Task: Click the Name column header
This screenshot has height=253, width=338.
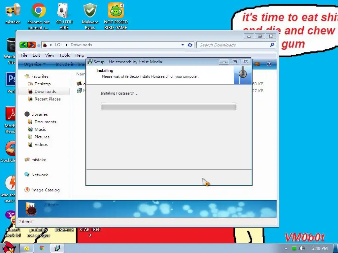Action: point(81,74)
